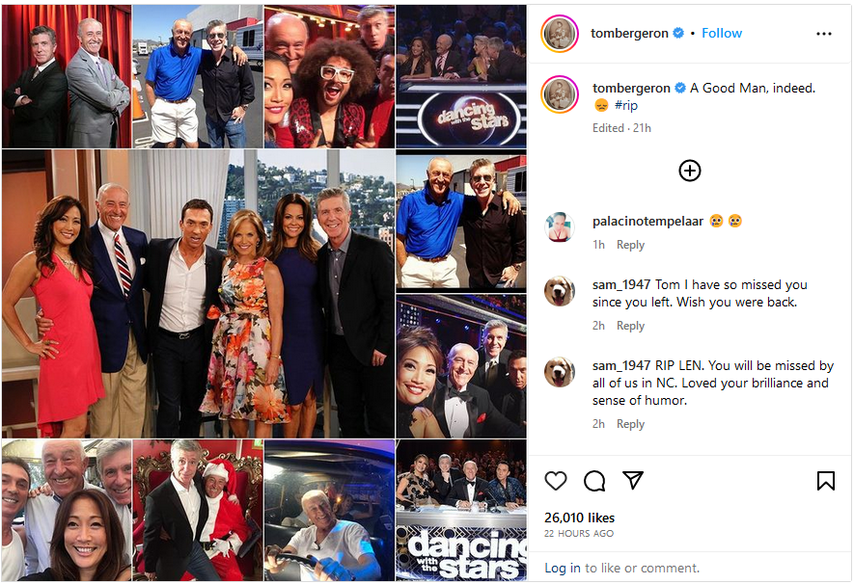Reply to the 'RIP LEN' comment
Image resolution: width=854 pixels, height=584 pixels.
click(630, 424)
